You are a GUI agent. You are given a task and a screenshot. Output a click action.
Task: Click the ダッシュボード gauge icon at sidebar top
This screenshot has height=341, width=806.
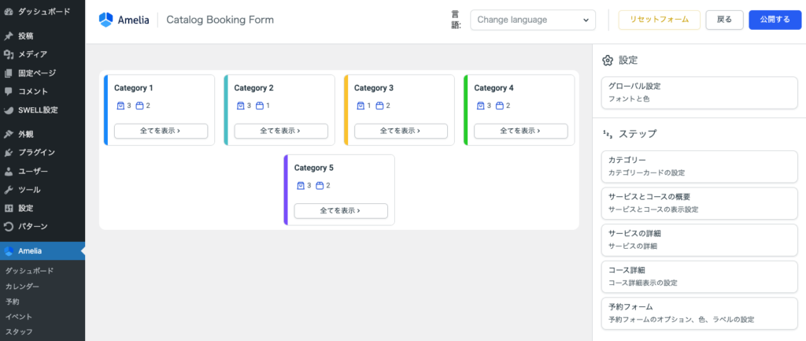point(9,12)
